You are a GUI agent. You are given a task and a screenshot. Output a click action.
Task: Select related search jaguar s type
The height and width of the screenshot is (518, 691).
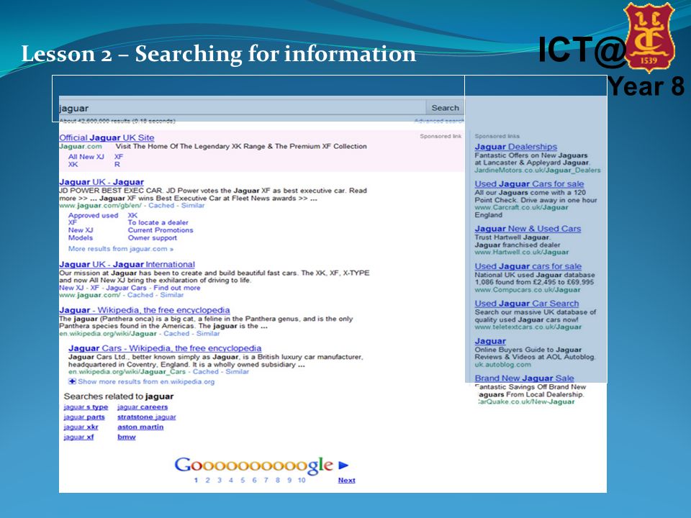pyautogui.click(x=86, y=406)
